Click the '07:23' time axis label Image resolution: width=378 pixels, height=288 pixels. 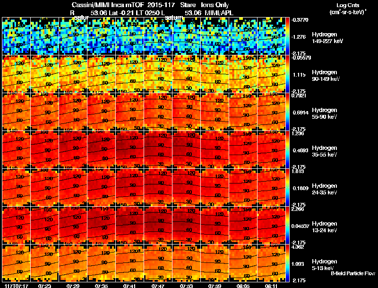click(x=44, y=286)
